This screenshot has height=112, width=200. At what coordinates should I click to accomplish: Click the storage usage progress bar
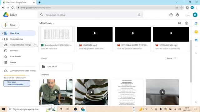(x=17, y=75)
